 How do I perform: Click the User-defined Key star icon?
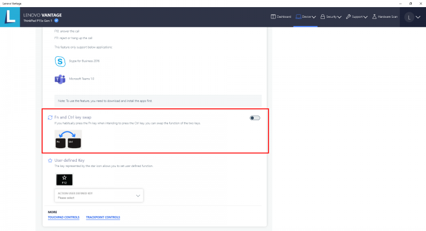click(50, 161)
